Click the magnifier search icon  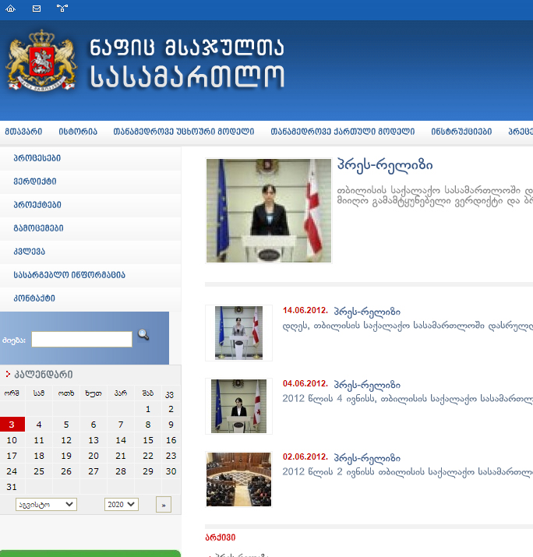[x=143, y=335]
